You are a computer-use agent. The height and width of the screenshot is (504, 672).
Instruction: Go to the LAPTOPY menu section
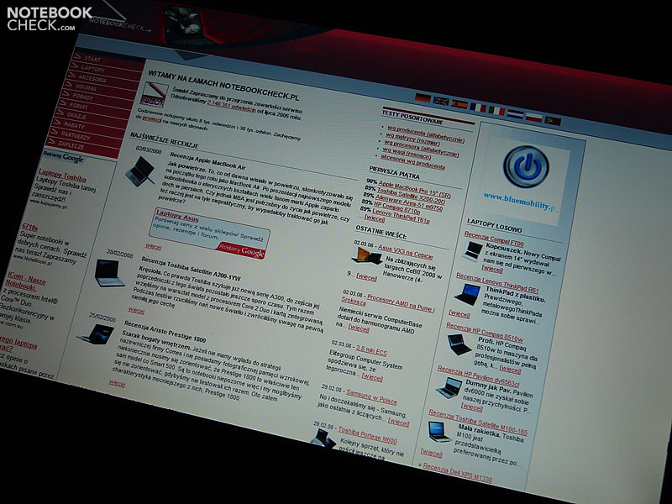(x=93, y=69)
